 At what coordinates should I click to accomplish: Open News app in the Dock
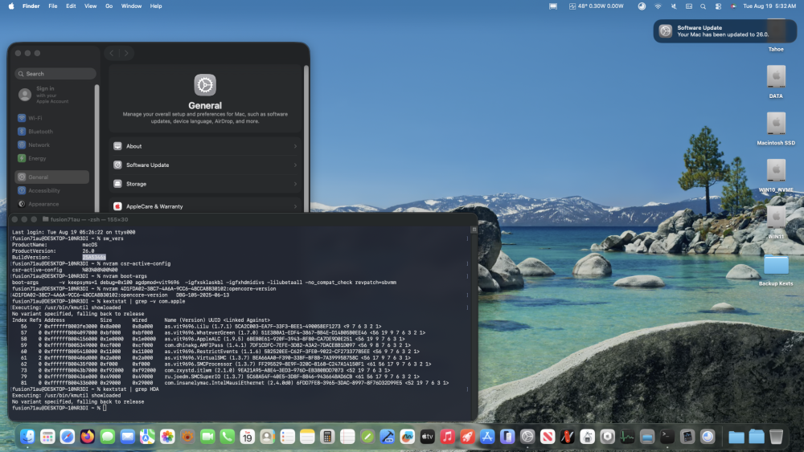547,437
